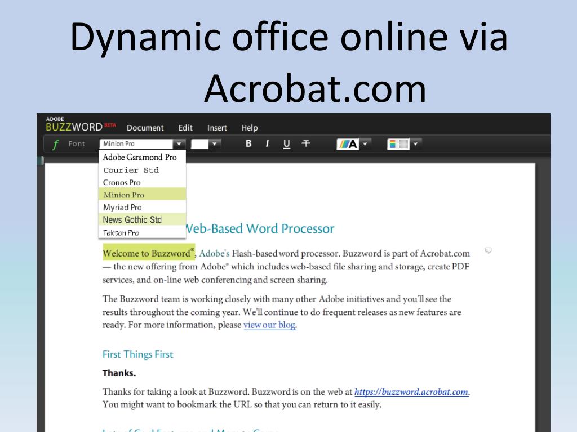The height and width of the screenshot is (432, 577).
Task: Choose Cronos Pro font
Action: (x=142, y=183)
